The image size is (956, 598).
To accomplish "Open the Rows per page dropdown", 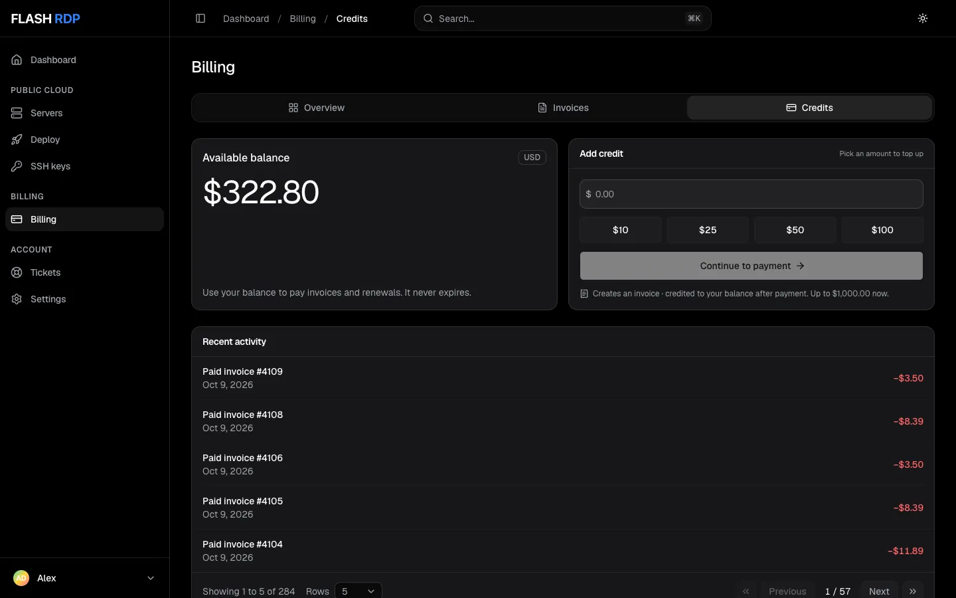I will (x=358, y=591).
